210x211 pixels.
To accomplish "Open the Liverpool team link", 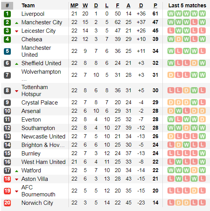I will tap(33, 14).
